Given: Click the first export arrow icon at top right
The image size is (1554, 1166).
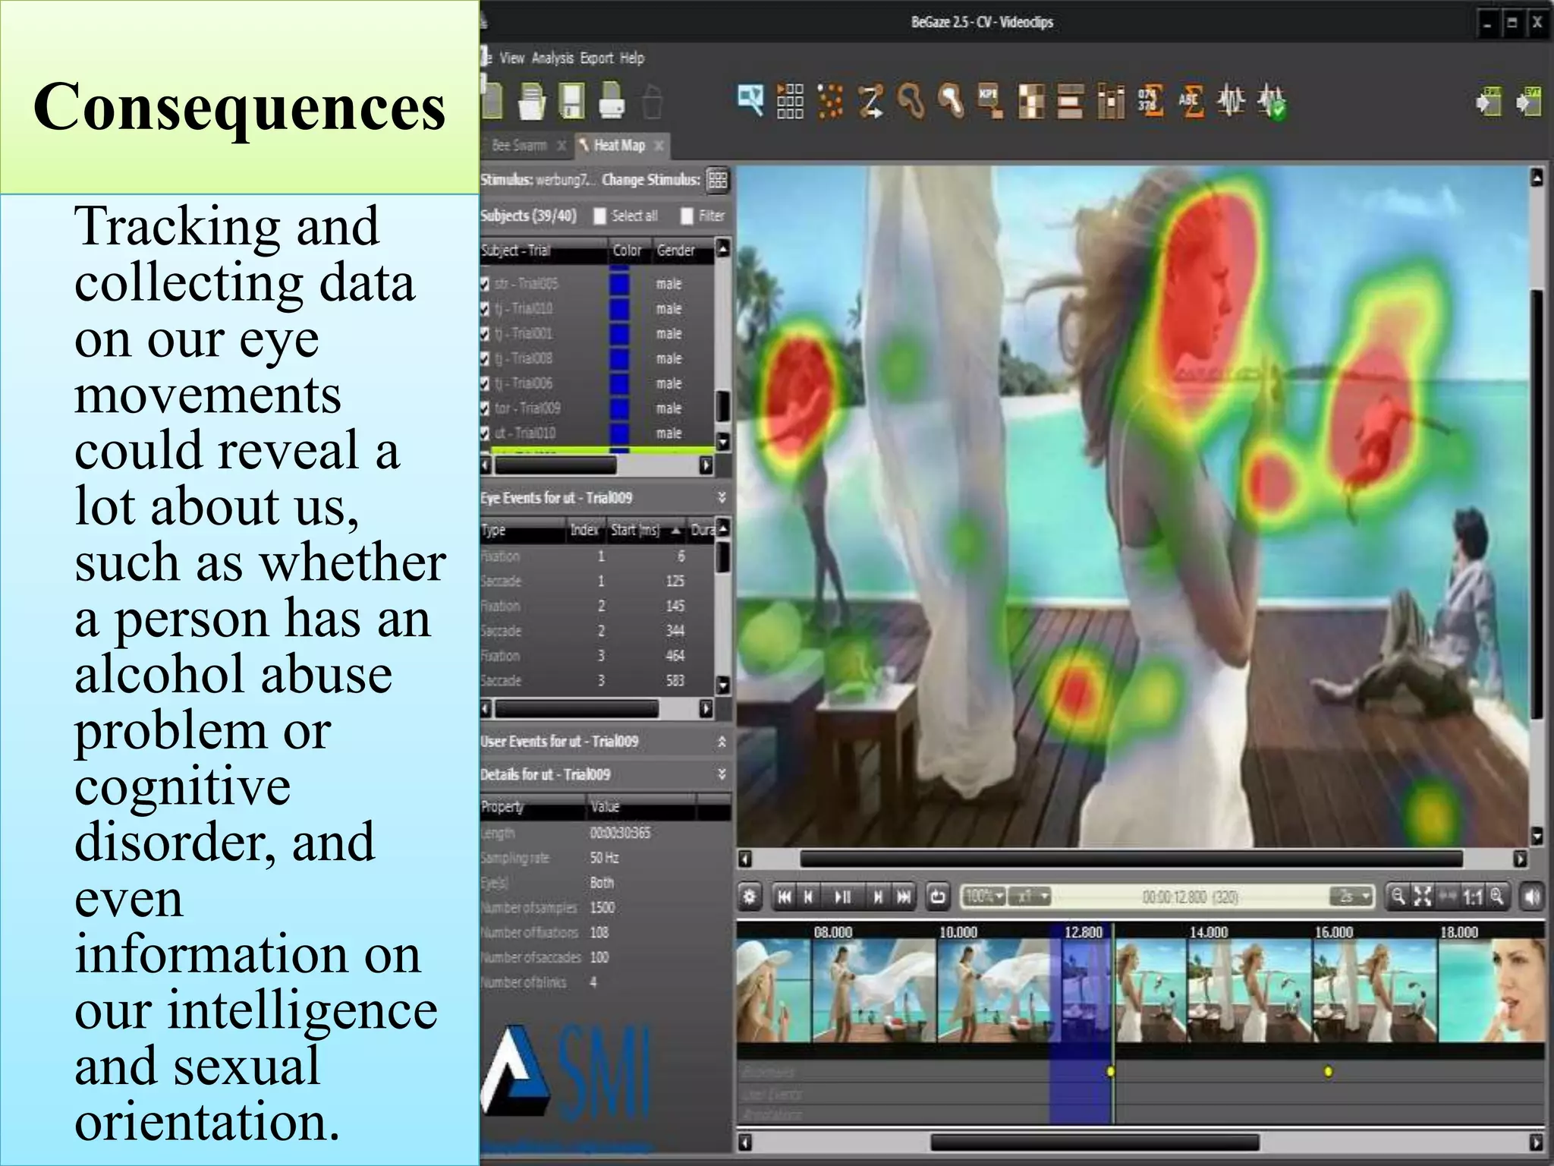Looking at the screenshot, I should pos(1489,102).
